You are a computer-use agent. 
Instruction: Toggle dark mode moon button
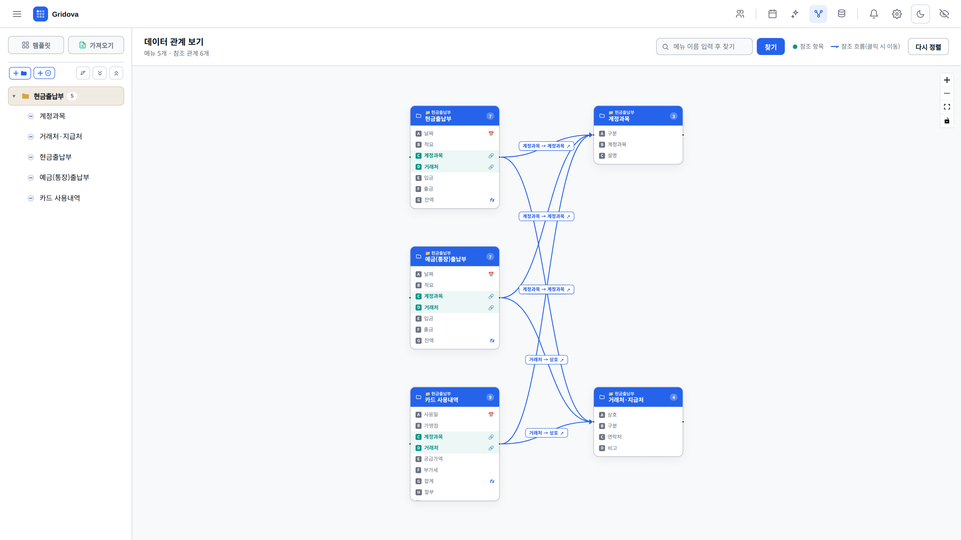(920, 14)
